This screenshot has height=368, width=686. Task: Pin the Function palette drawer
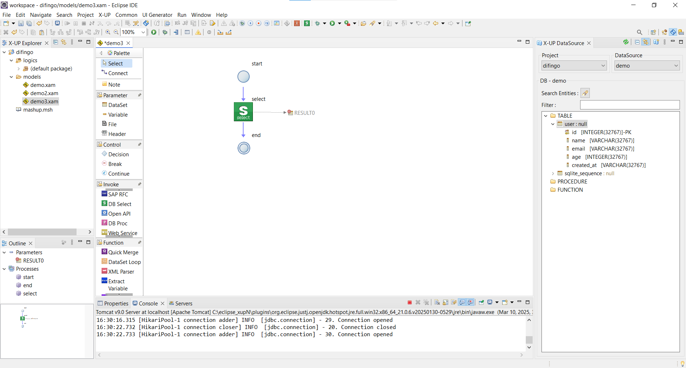tap(139, 242)
